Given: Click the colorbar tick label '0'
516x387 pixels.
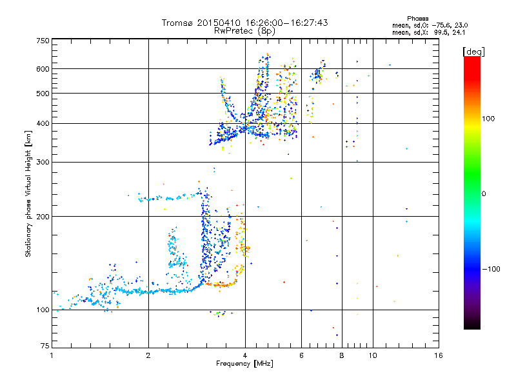Looking at the screenshot, I should pos(484,193).
